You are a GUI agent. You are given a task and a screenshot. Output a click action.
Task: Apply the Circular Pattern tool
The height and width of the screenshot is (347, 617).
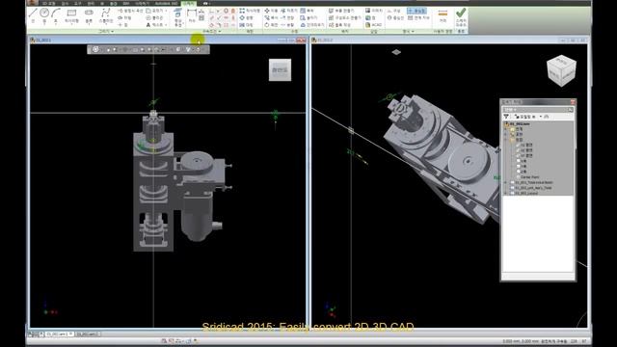pyautogui.click(x=247, y=17)
